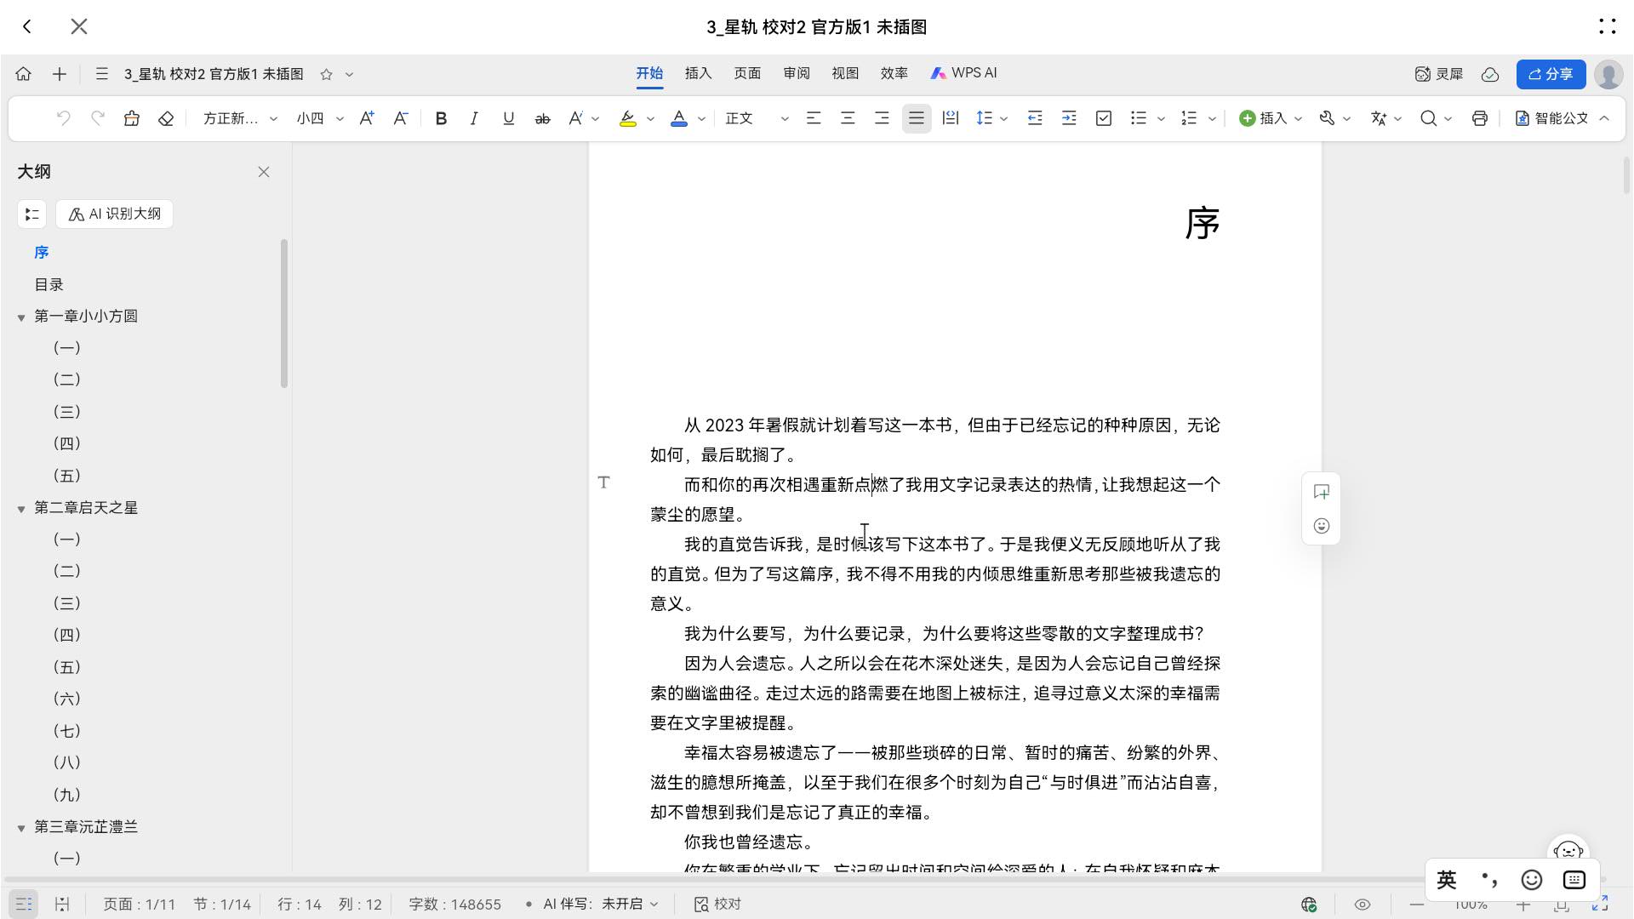Toggle underline formatting
Viewport: 1634px width, 919px height.
(508, 118)
